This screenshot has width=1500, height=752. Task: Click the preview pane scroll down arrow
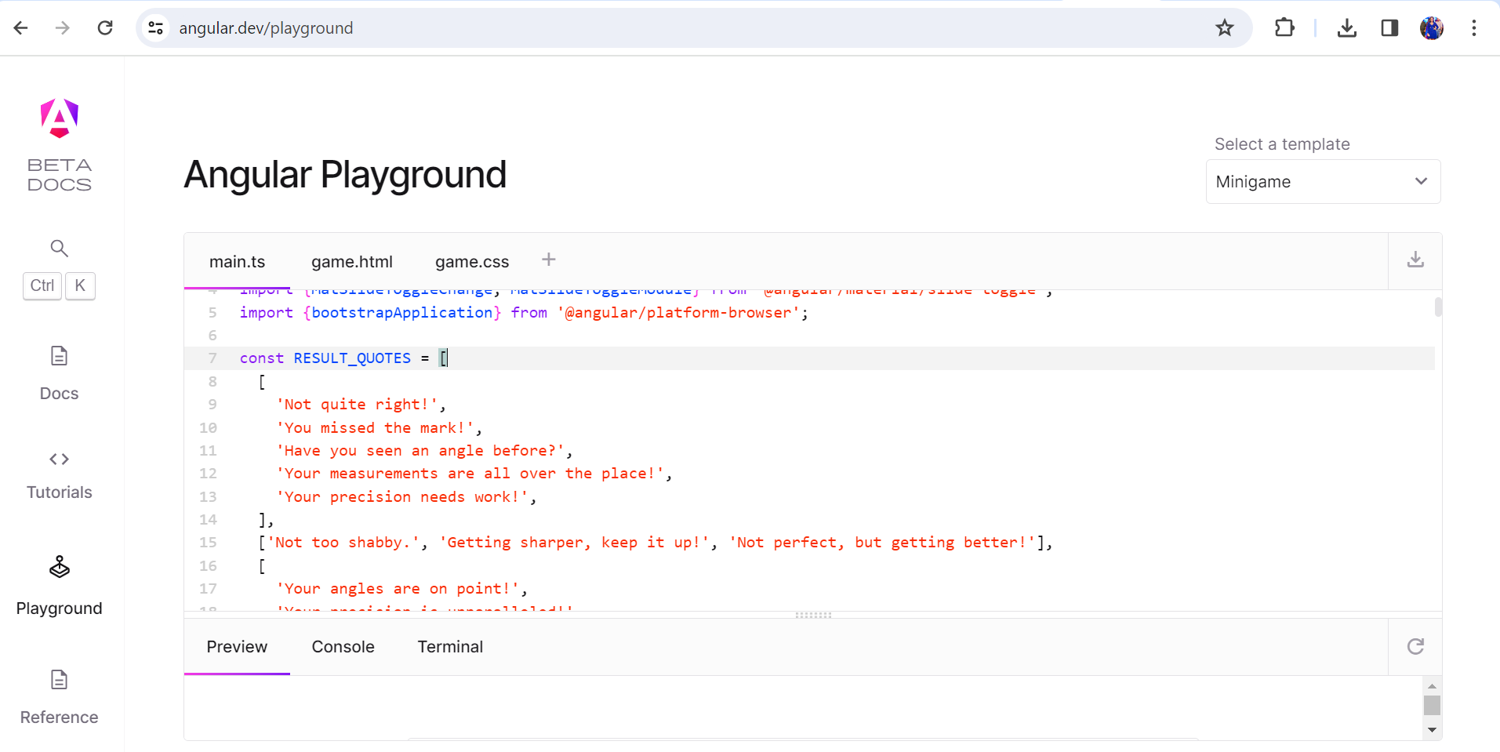click(1432, 730)
